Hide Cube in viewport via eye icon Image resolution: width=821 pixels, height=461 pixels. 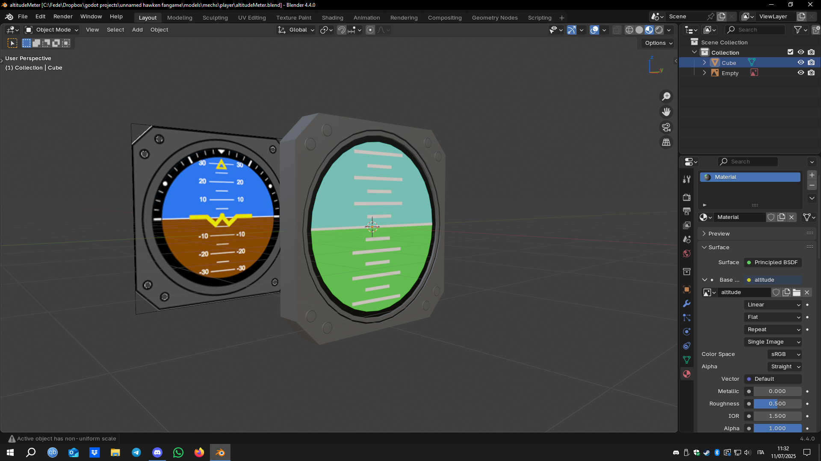pos(801,62)
